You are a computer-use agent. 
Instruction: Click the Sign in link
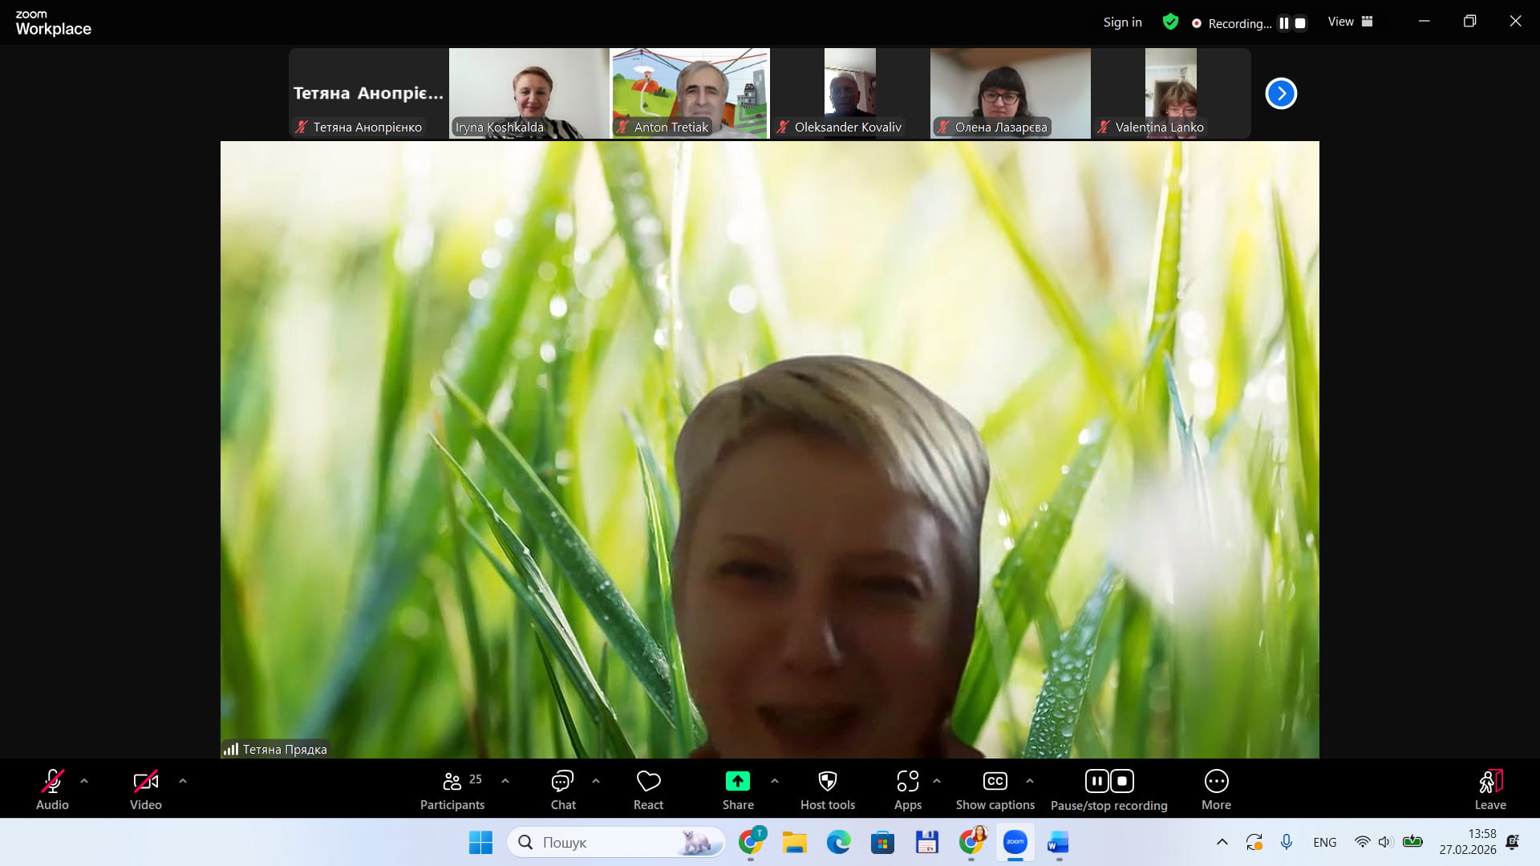(1122, 22)
